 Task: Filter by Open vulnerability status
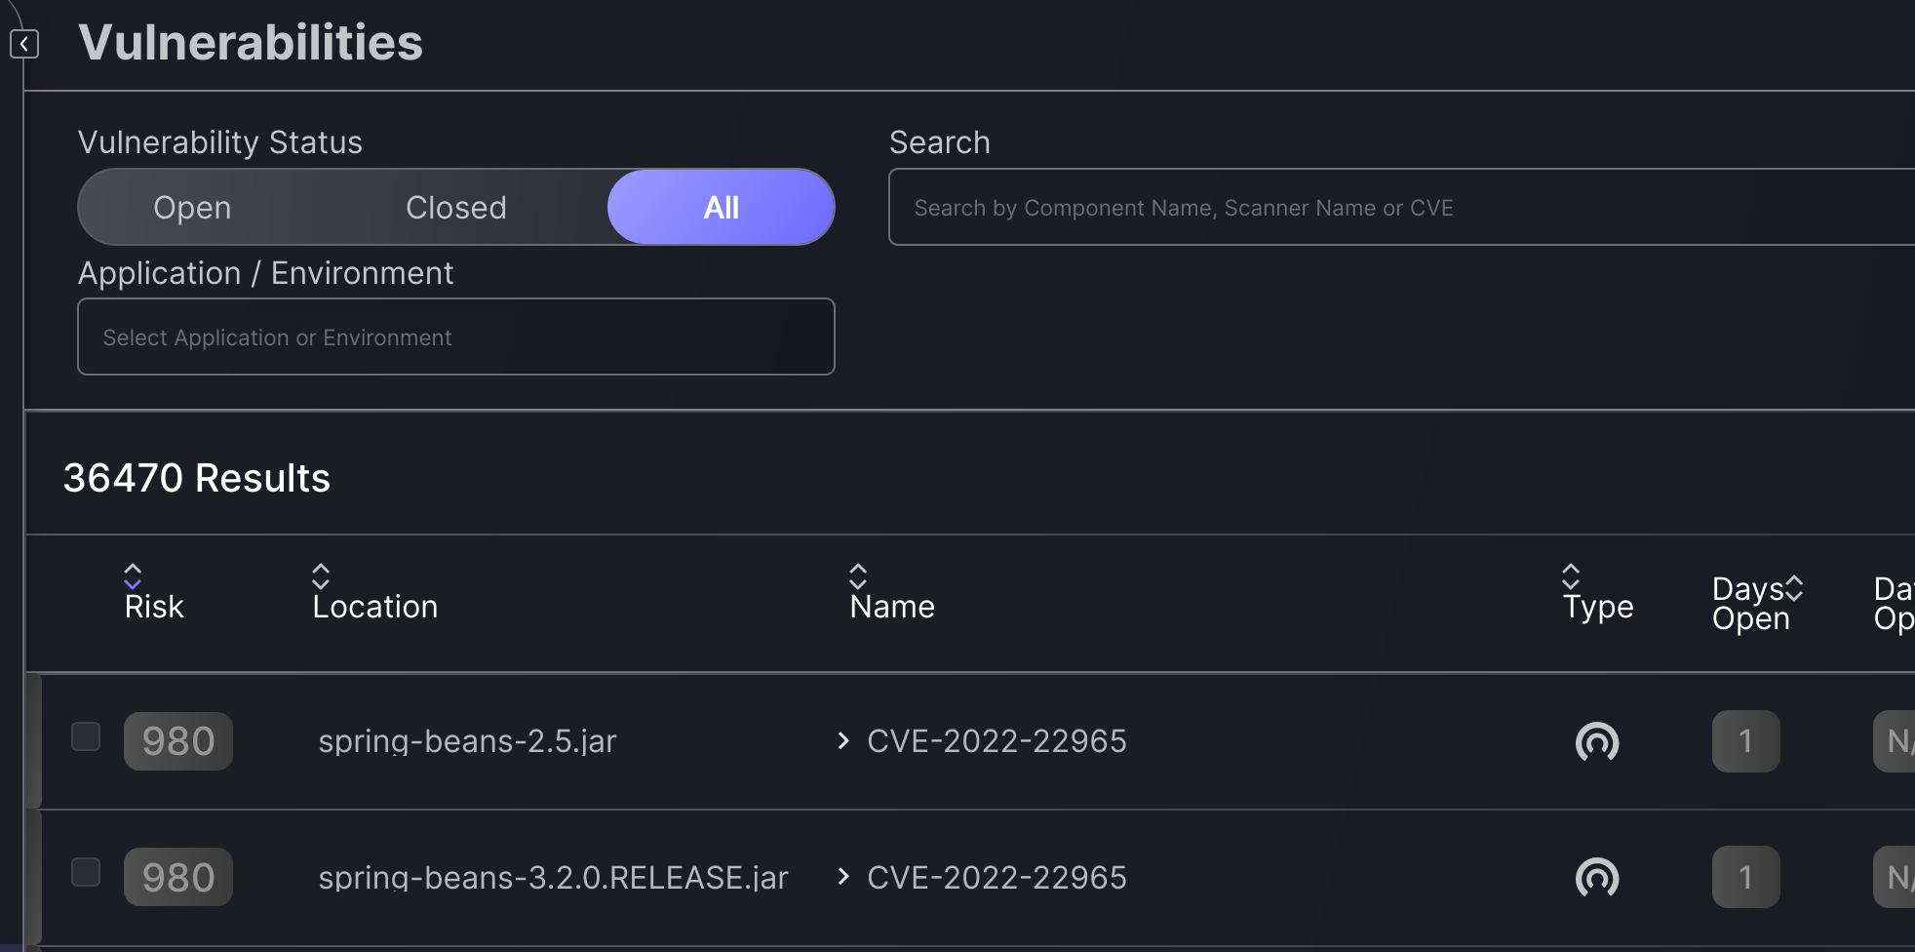pos(192,208)
